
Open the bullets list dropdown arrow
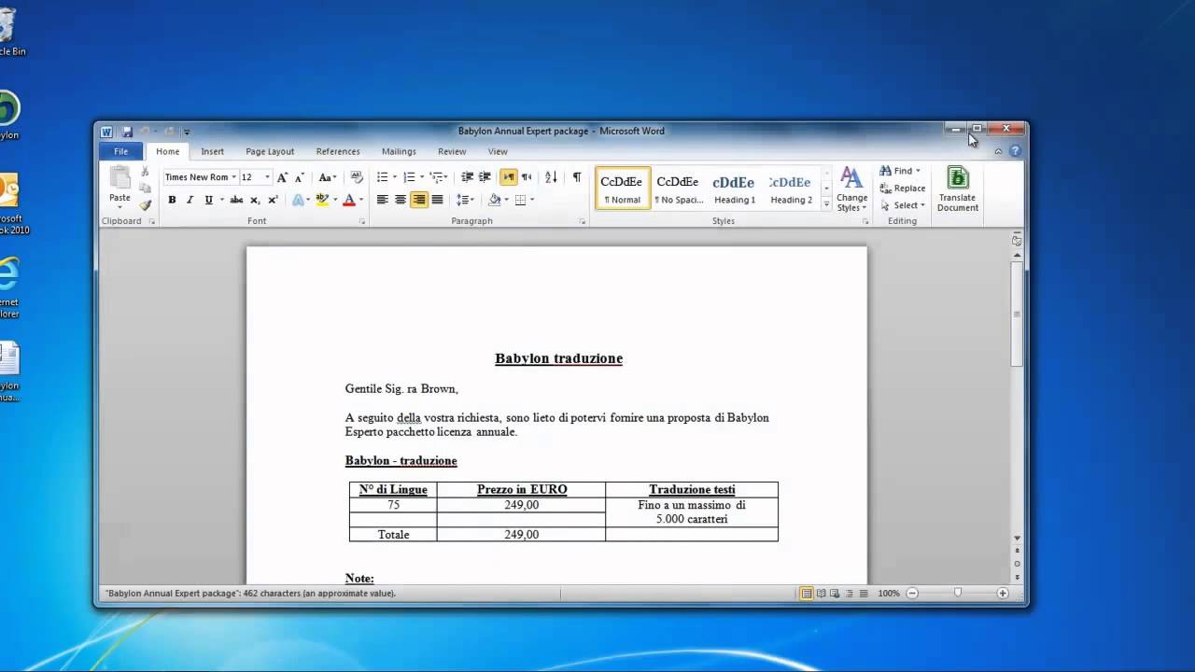(x=395, y=177)
